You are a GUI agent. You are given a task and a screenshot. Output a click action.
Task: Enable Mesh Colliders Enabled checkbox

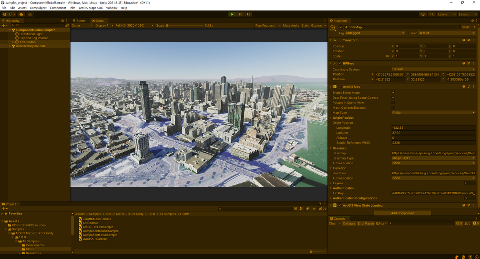coord(393,107)
